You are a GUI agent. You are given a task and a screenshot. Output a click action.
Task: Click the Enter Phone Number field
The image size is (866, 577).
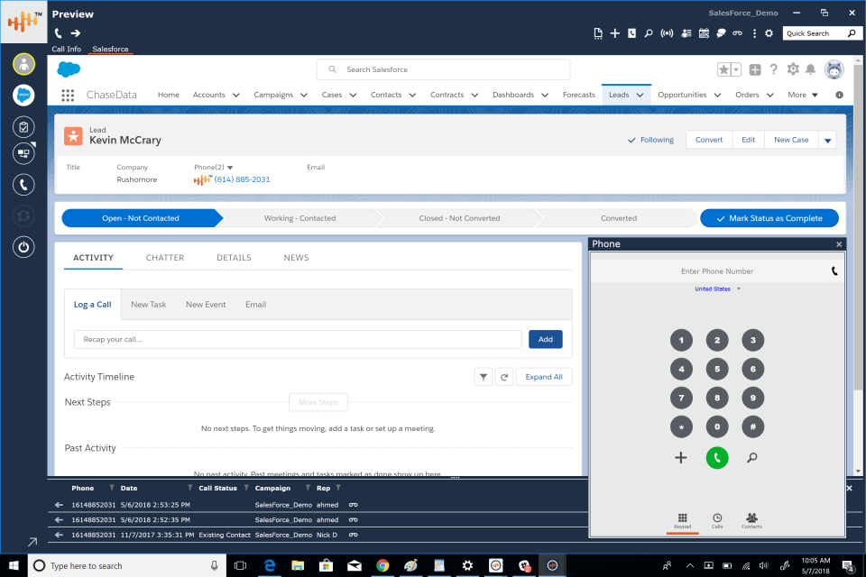[717, 271]
